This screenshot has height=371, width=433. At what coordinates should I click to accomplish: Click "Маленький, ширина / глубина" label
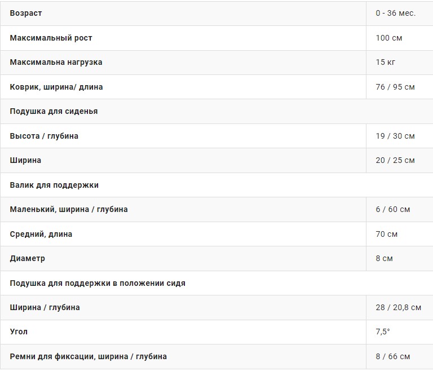(69, 209)
